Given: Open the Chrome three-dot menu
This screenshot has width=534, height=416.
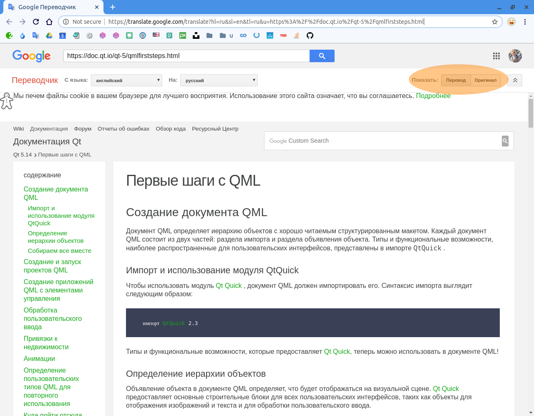Looking at the screenshot, I should coord(525,22).
